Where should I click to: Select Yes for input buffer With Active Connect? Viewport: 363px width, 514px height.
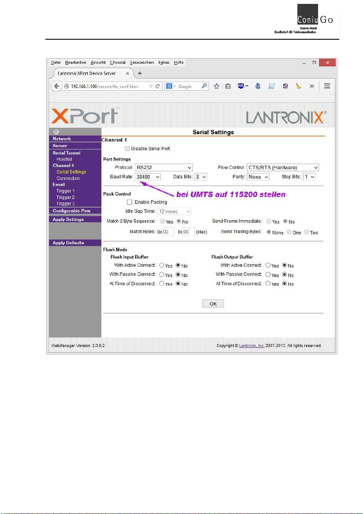click(x=162, y=265)
